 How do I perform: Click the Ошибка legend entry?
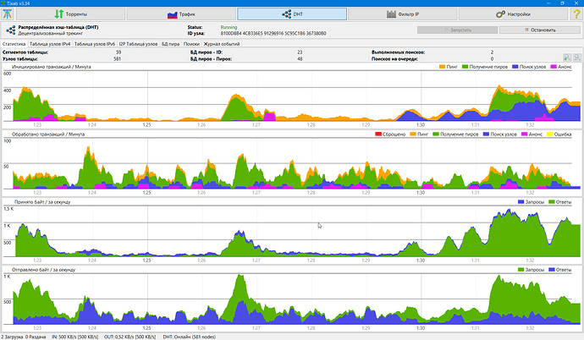pos(559,134)
